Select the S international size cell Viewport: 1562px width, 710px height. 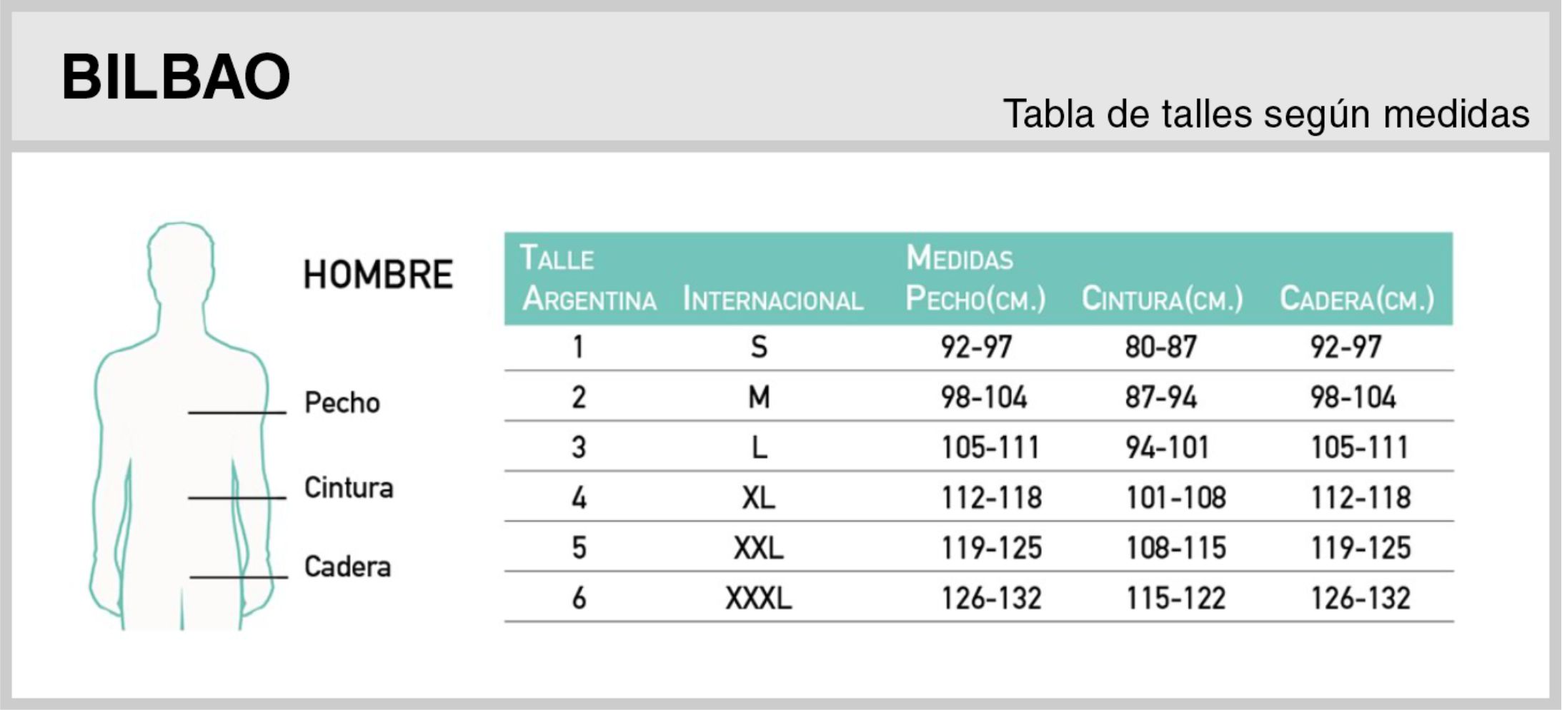tap(759, 348)
